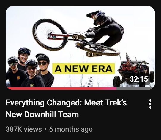The width and height of the screenshot is (161, 140).
Task: Click the "Everything Changed: Meet Trek's" title line
Action: (x=66, y=102)
